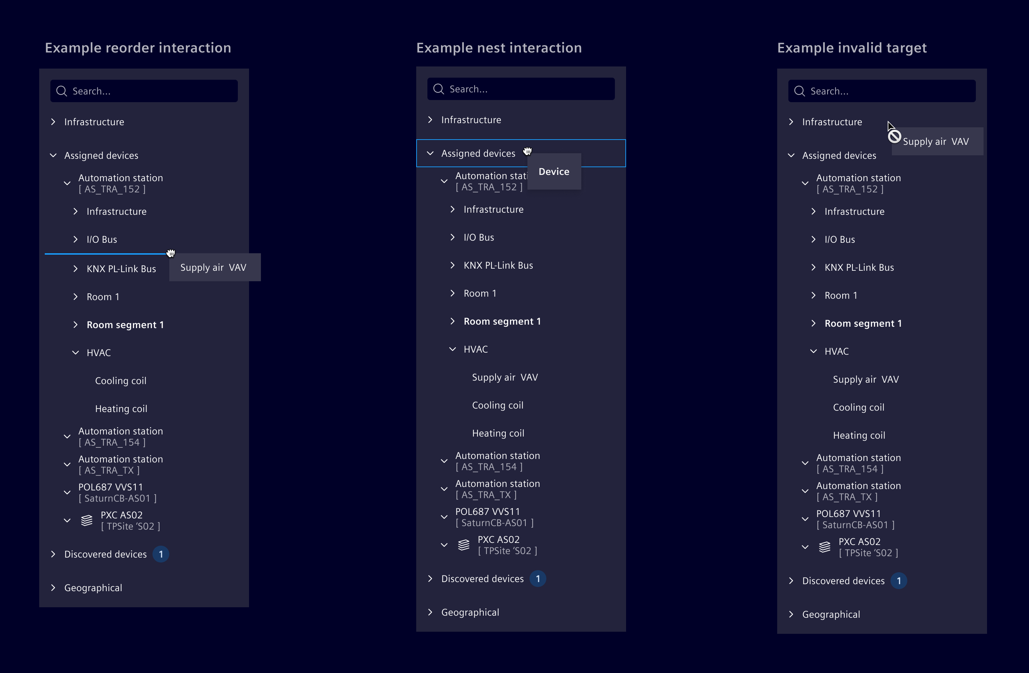Select Supply air VAV under HVAC in nest panel
The width and height of the screenshot is (1029, 673).
click(505, 377)
